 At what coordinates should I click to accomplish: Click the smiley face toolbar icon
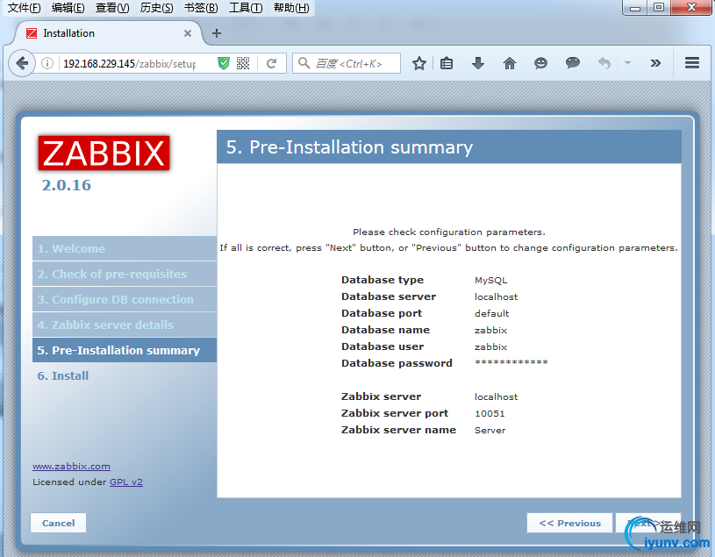(x=540, y=63)
